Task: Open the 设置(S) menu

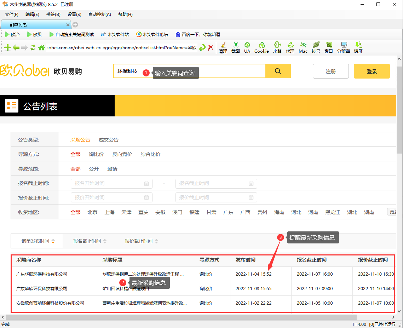Action: pos(74,15)
